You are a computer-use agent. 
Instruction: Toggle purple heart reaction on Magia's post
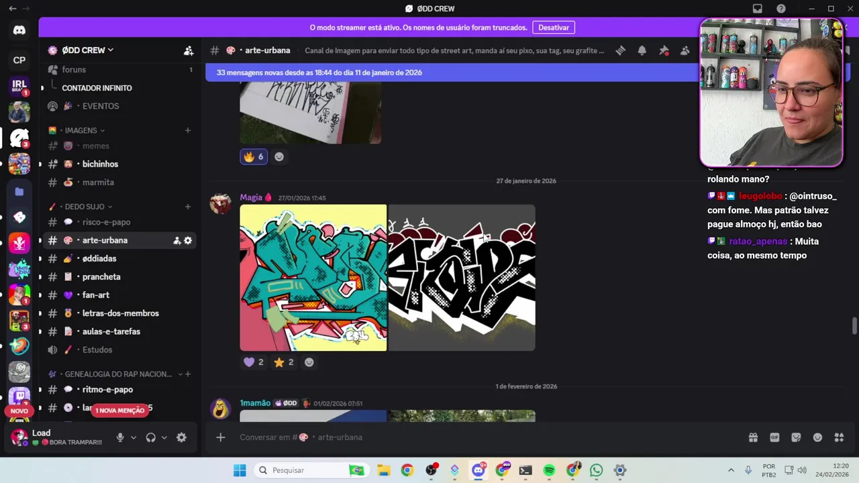[x=254, y=362]
